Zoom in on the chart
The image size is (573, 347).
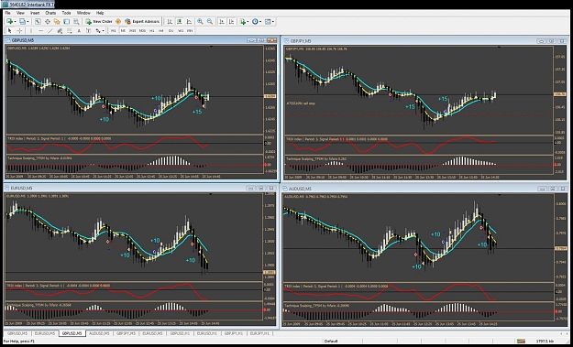tap(200, 22)
